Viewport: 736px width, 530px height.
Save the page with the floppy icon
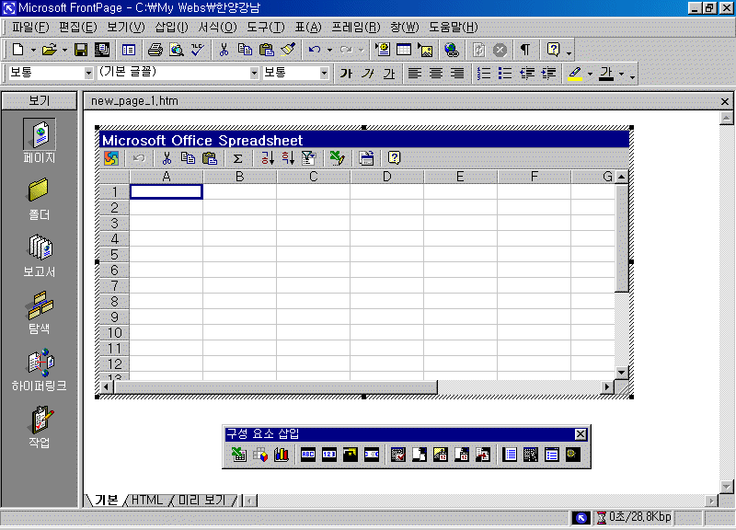81,50
